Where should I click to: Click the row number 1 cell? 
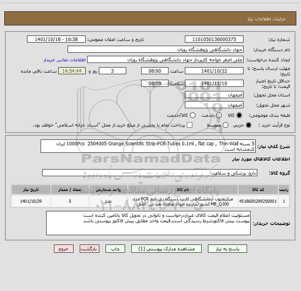pos(284,201)
